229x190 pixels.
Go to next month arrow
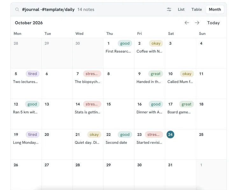pos(197,23)
